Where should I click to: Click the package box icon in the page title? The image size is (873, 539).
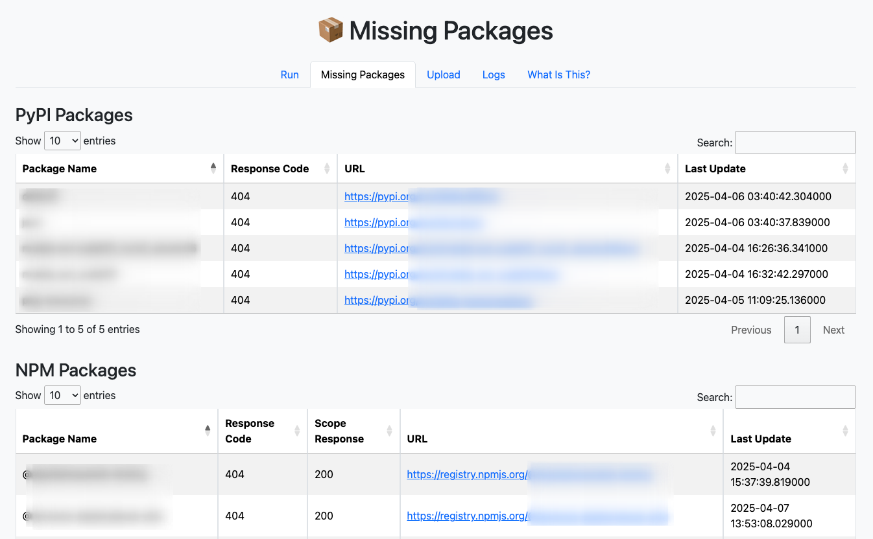[330, 29]
